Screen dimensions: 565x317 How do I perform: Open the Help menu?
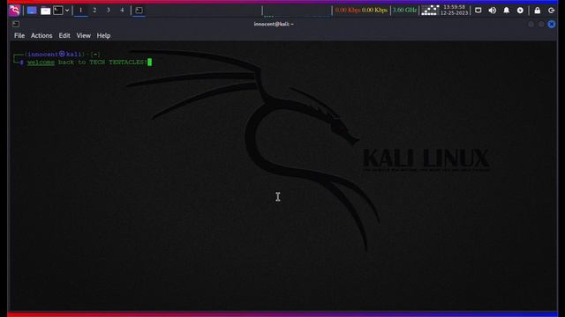[103, 35]
